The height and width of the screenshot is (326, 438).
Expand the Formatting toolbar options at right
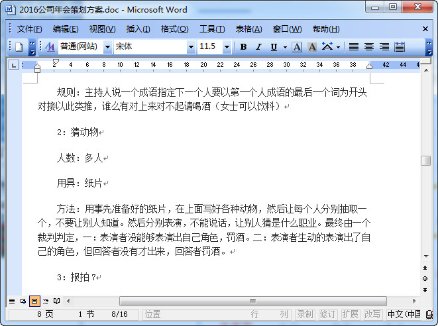(429, 48)
